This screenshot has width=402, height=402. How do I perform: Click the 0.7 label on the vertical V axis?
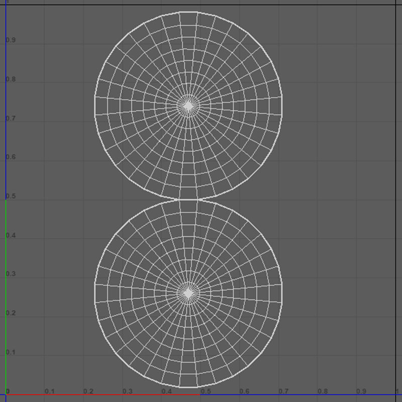click(x=11, y=119)
